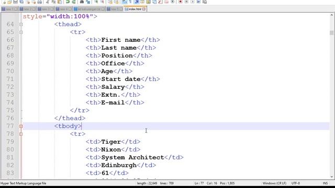
Task: Open Find with the binoculars icon
Action: (x=82, y=2)
